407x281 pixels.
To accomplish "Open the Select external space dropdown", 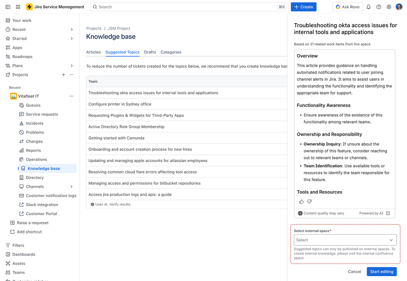I will (345, 240).
